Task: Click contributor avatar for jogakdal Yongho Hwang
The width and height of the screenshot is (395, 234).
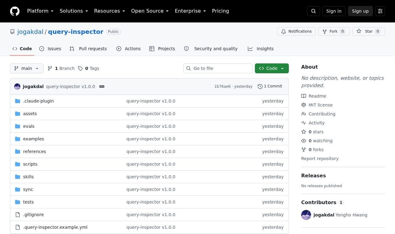Action: (306, 215)
